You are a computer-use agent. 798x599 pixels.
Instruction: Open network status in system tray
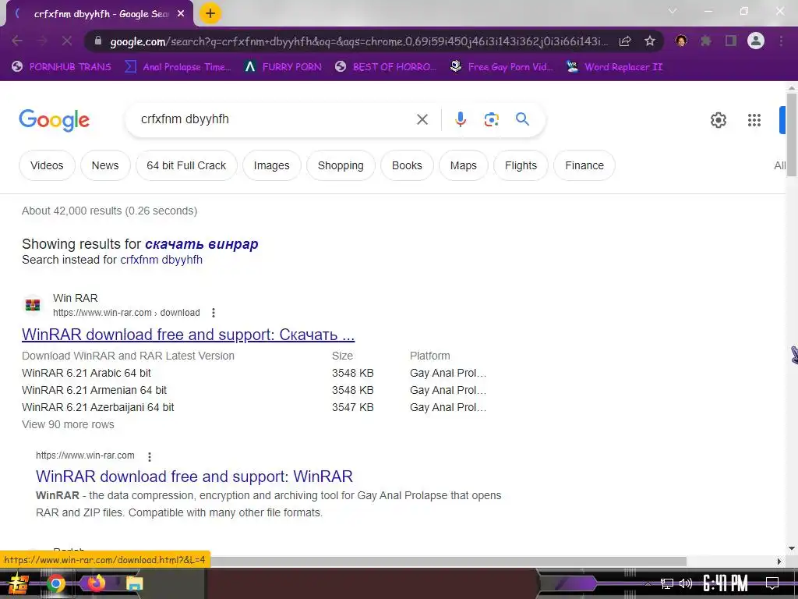pos(667,583)
